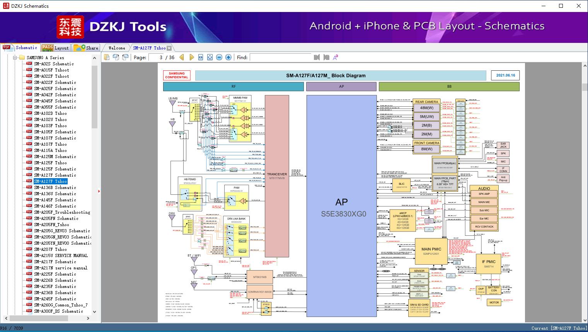The width and height of the screenshot is (588, 332).
Task: Click the PDF icon beside SM-A245F Schematic
Action: coord(29,299)
